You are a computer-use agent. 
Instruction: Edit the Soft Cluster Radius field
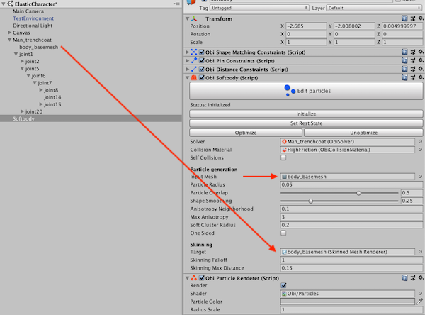tap(351, 225)
